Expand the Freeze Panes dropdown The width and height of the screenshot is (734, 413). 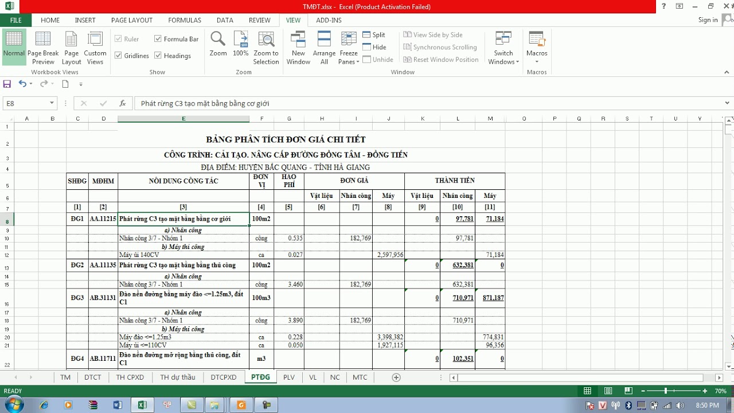pos(349,57)
